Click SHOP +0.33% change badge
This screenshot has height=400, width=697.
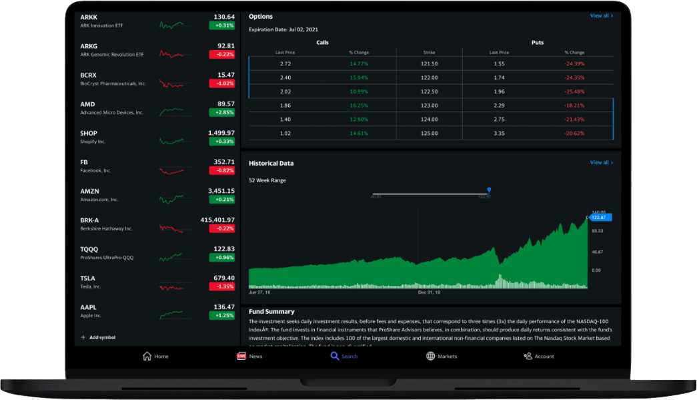tap(222, 142)
